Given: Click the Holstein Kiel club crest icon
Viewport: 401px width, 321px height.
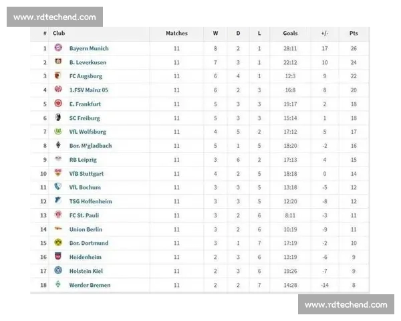Looking at the screenshot, I should pos(58,271).
